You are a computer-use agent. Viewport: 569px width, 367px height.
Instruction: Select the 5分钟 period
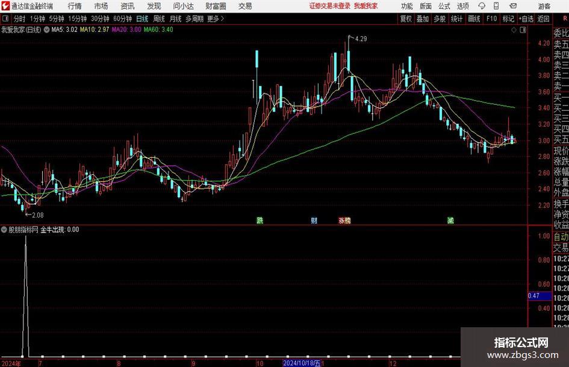coord(57,19)
